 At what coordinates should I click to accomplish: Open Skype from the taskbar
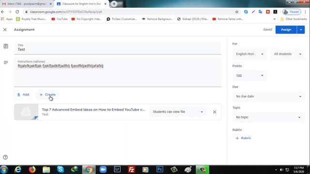click(60, 170)
